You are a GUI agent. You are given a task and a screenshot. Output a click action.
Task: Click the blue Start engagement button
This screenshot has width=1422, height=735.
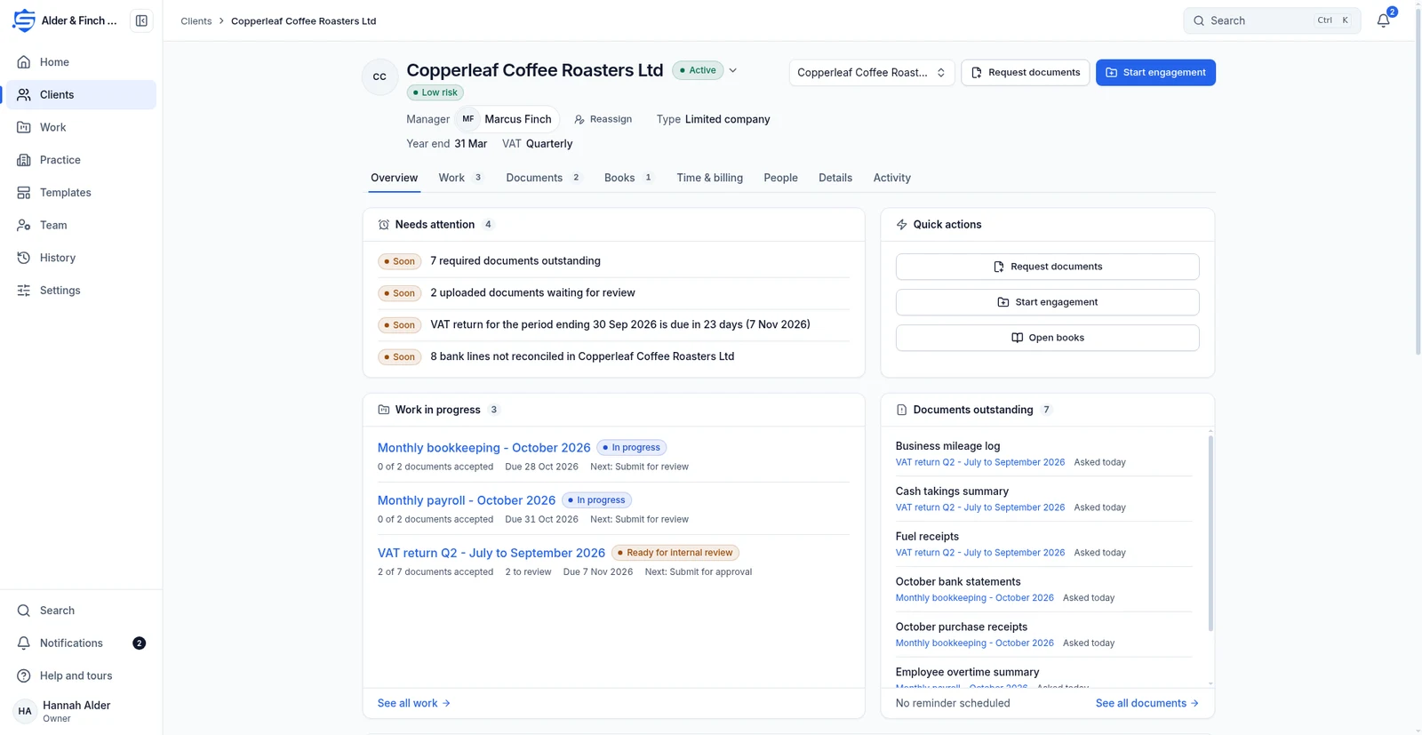[1155, 73]
